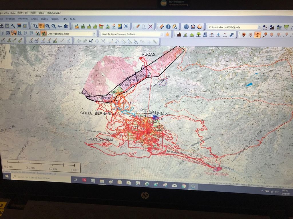This screenshot has height=219, width=293.
Task: Open the Strumenti menu
Action: (x=23, y=19)
